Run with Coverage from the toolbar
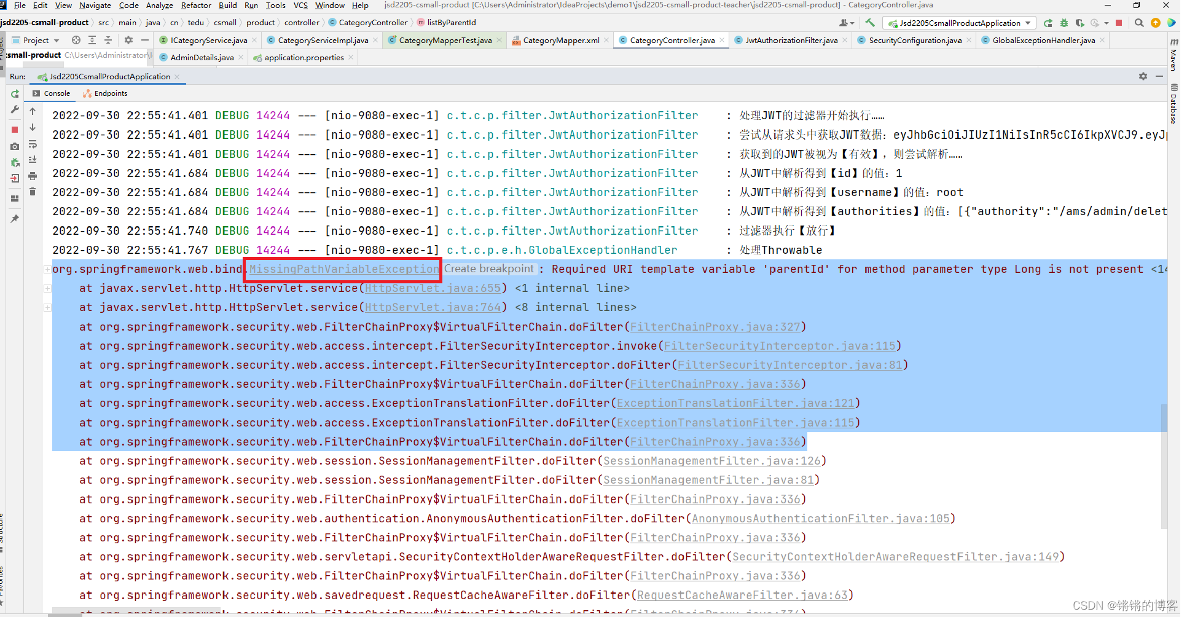 1079,23
